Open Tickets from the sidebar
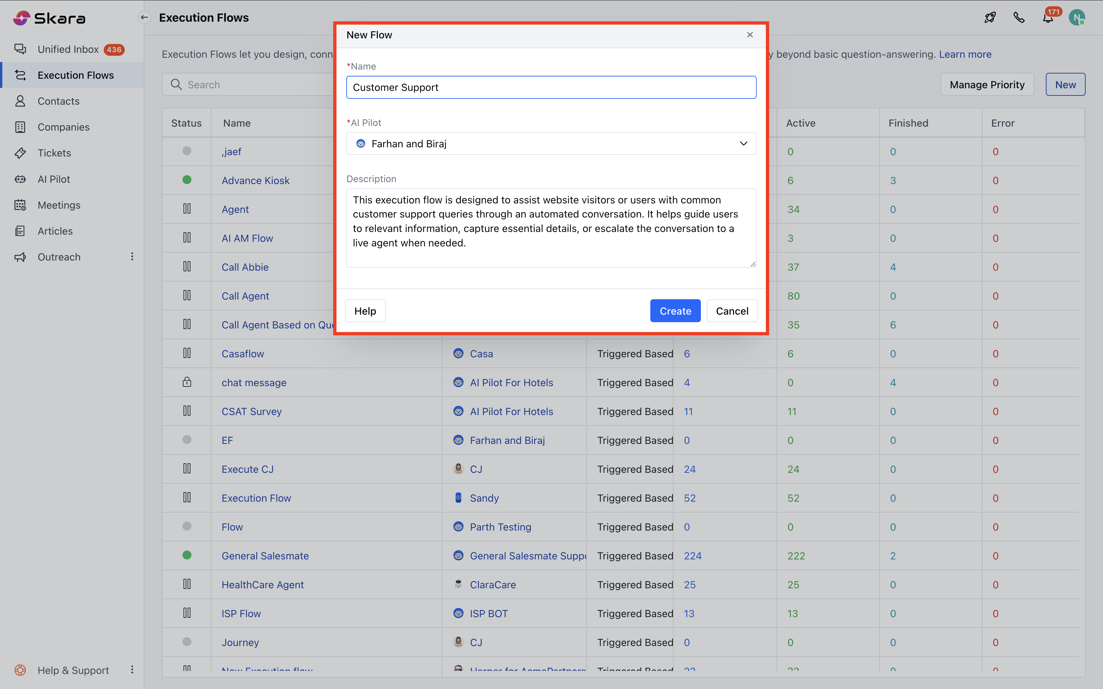This screenshot has height=689, width=1103. (54, 153)
